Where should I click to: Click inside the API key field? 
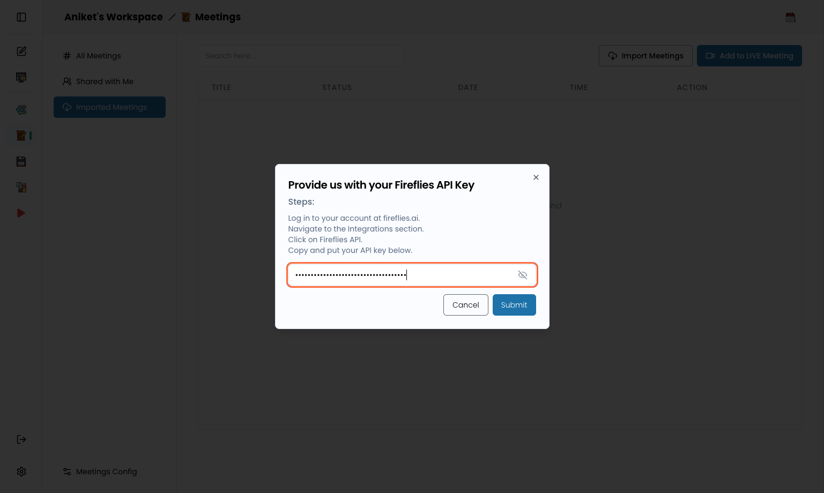click(402, 275)
